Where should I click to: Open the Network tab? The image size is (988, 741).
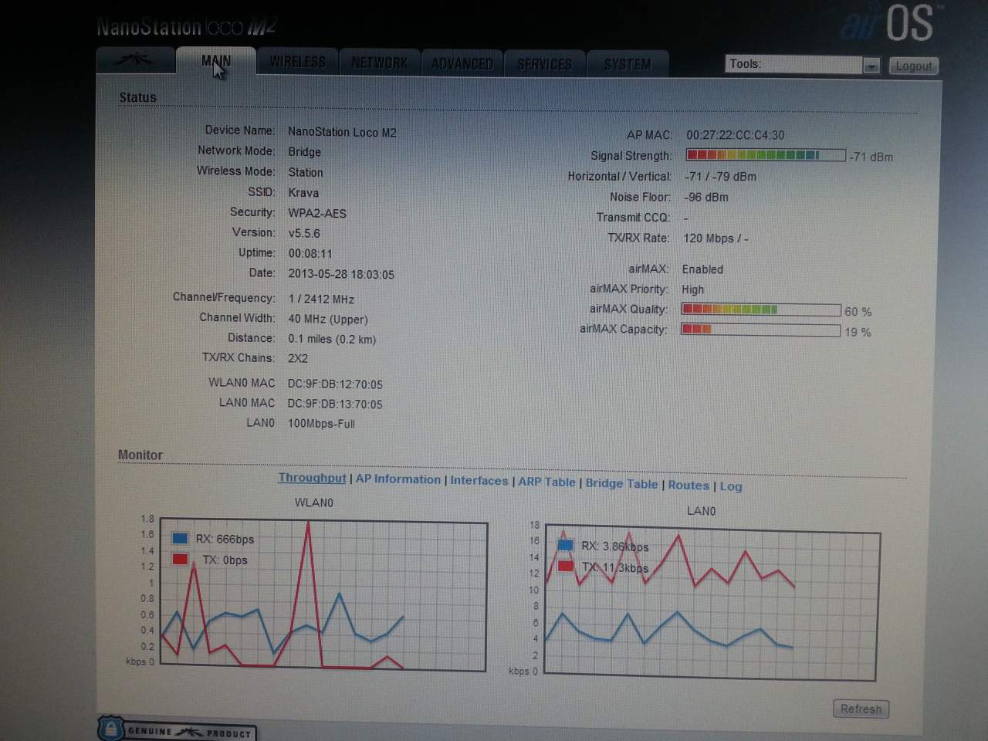(379, 63)
